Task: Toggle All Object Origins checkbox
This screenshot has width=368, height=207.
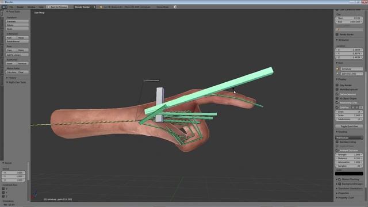Action: pyautogui.click(x=337, y=98)
